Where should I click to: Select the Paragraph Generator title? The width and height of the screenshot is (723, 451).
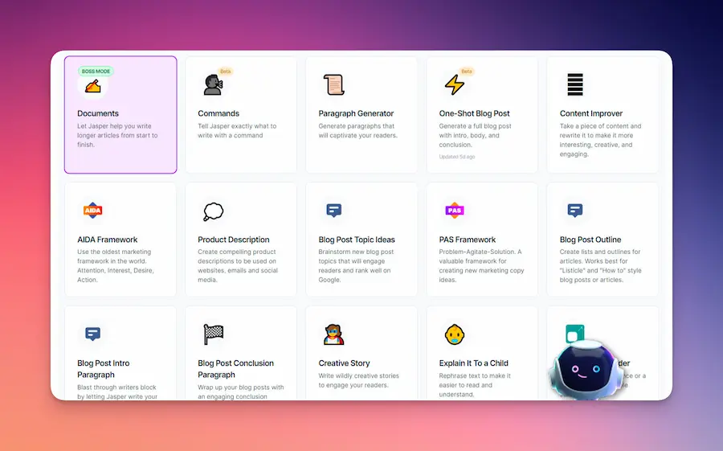356,113
